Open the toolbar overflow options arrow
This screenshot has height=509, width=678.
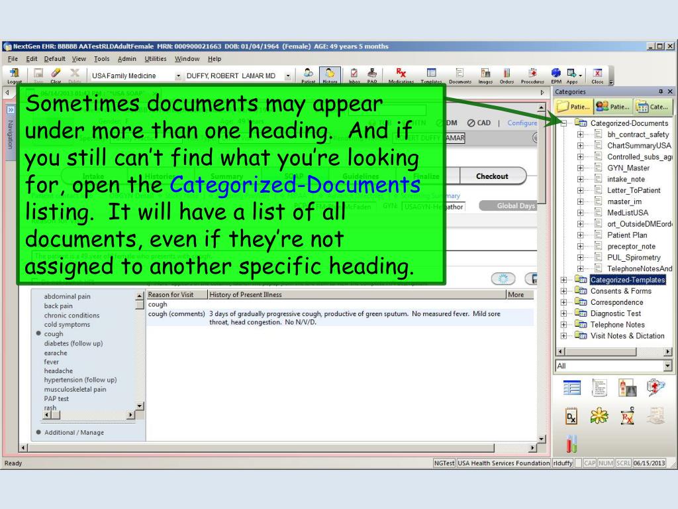pyautogui.click(x=611, y=82)
